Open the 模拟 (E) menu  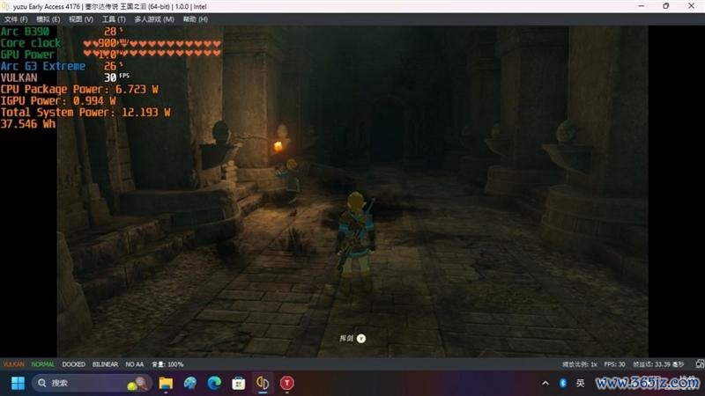click(48, 19)
